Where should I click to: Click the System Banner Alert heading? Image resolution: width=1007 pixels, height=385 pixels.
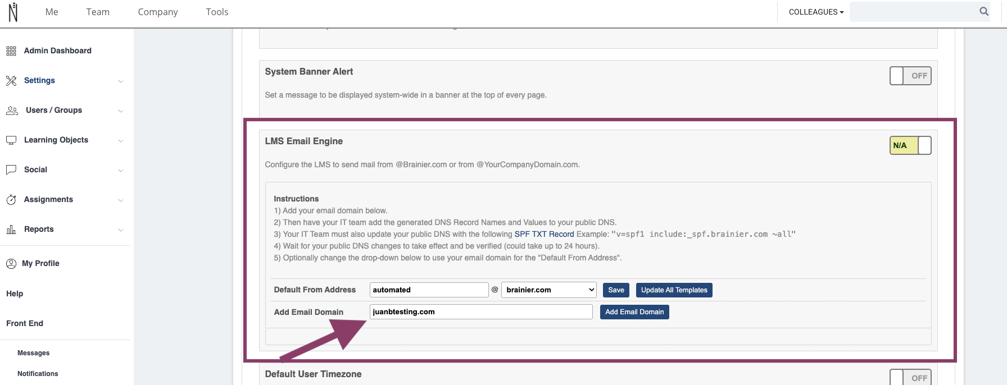click(x=309, y=71)
